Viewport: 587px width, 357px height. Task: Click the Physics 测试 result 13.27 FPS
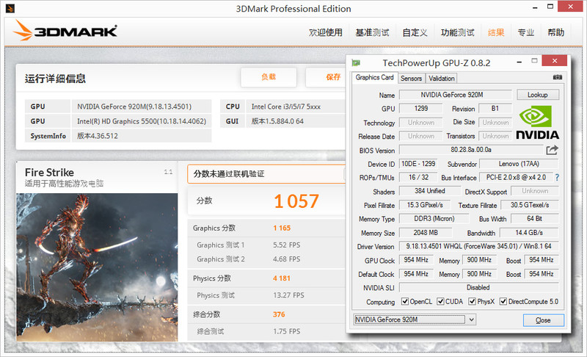coord(288,295)
